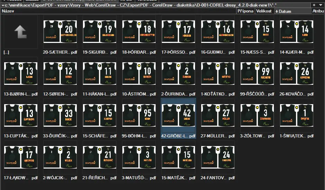Select the 11-HÅKAN-L pdf thumbnail
Image resolution: width=325 pixels, height=190 pixels.
point(100,74)
